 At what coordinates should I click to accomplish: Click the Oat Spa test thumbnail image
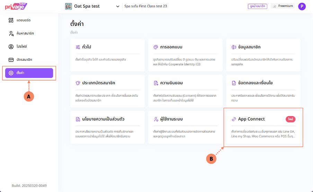tap(69, 6)
